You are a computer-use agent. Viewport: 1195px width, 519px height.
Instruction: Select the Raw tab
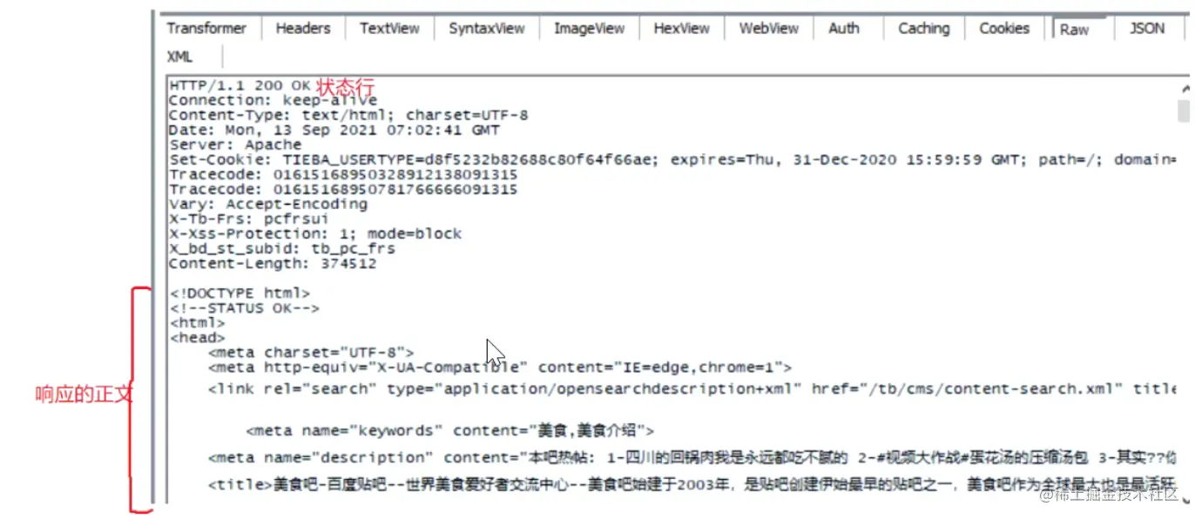point(1074,30)
